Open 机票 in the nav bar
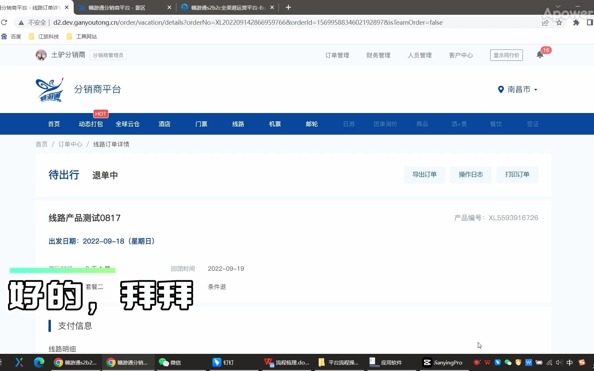The height and width of the screenshot is (371, 594). [x=275, y=124]
